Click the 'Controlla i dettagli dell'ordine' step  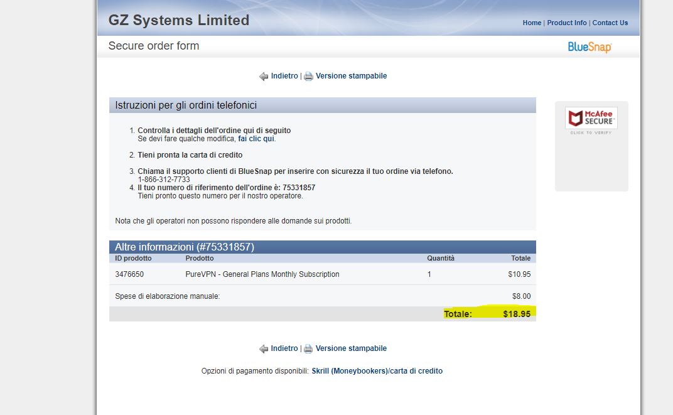tap(214, 131)
